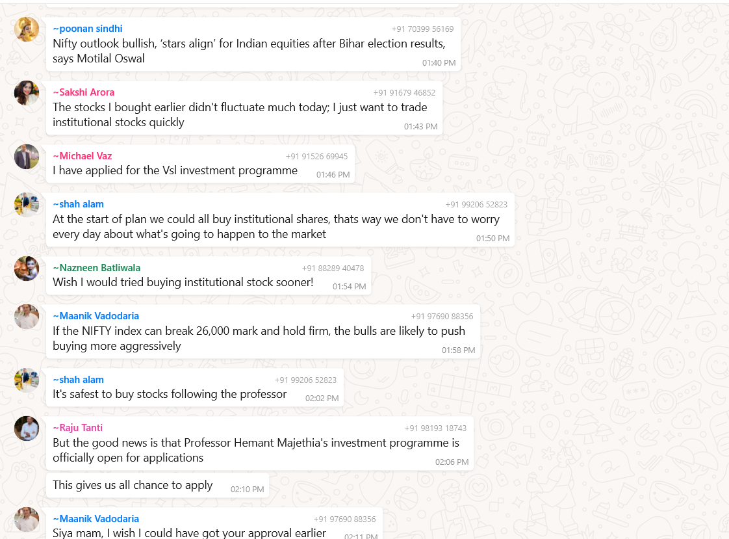Click poonan sindhi's profile picture
729x539 pixels.
point(27,29)
